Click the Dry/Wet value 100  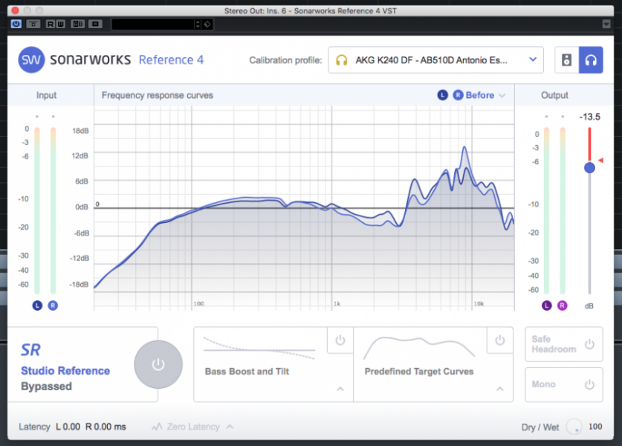[595, 427]
